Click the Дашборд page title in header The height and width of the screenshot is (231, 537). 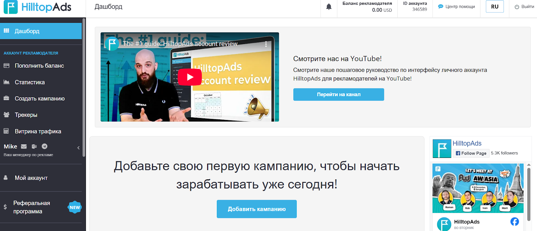click(x=108, y=7)
